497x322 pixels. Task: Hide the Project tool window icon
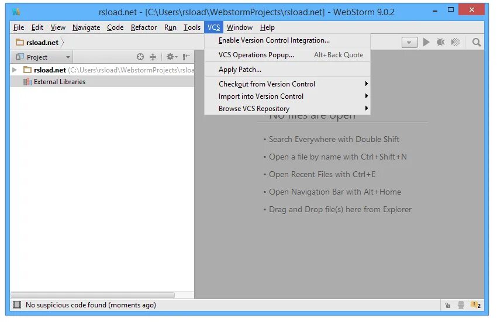186,57
